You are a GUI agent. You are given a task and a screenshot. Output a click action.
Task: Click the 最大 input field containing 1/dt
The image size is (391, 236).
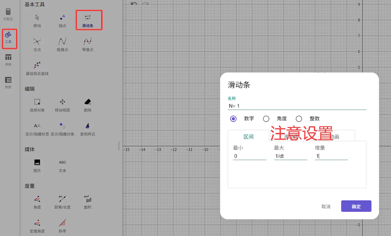point(290,156)
